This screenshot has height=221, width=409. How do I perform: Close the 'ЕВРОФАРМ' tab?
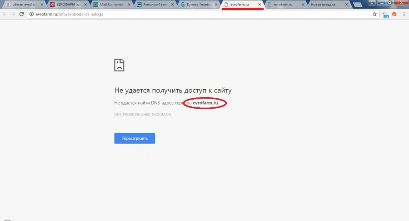pos(85,5)
